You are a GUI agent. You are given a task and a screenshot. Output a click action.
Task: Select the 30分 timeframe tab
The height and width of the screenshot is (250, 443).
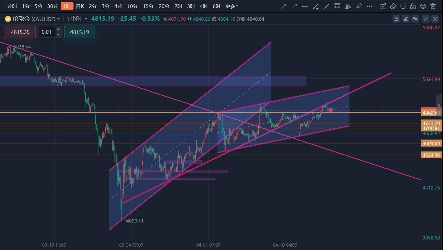coord(52,6)
